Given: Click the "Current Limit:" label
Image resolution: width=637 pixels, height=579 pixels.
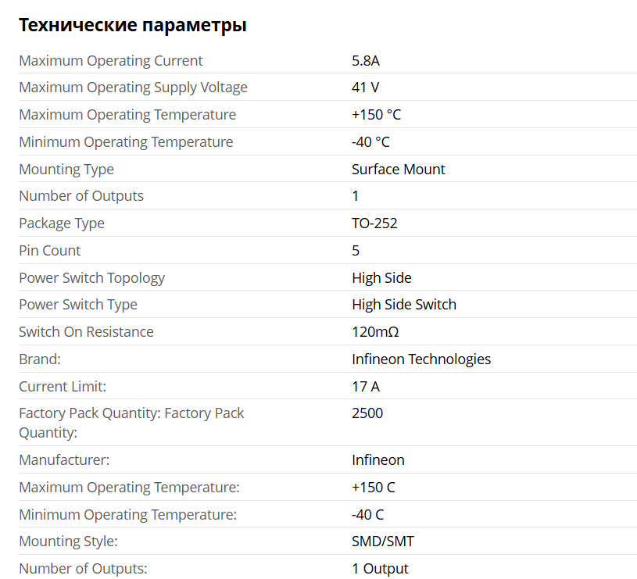Looking at the screenshot, I should click(63, 387).
